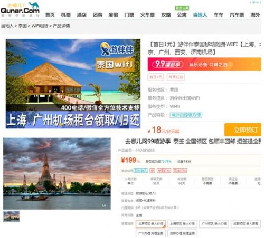Click WiFi租赁 breadcrumb link
Viewport: 264px width, 238px height.
click(40, 26)
